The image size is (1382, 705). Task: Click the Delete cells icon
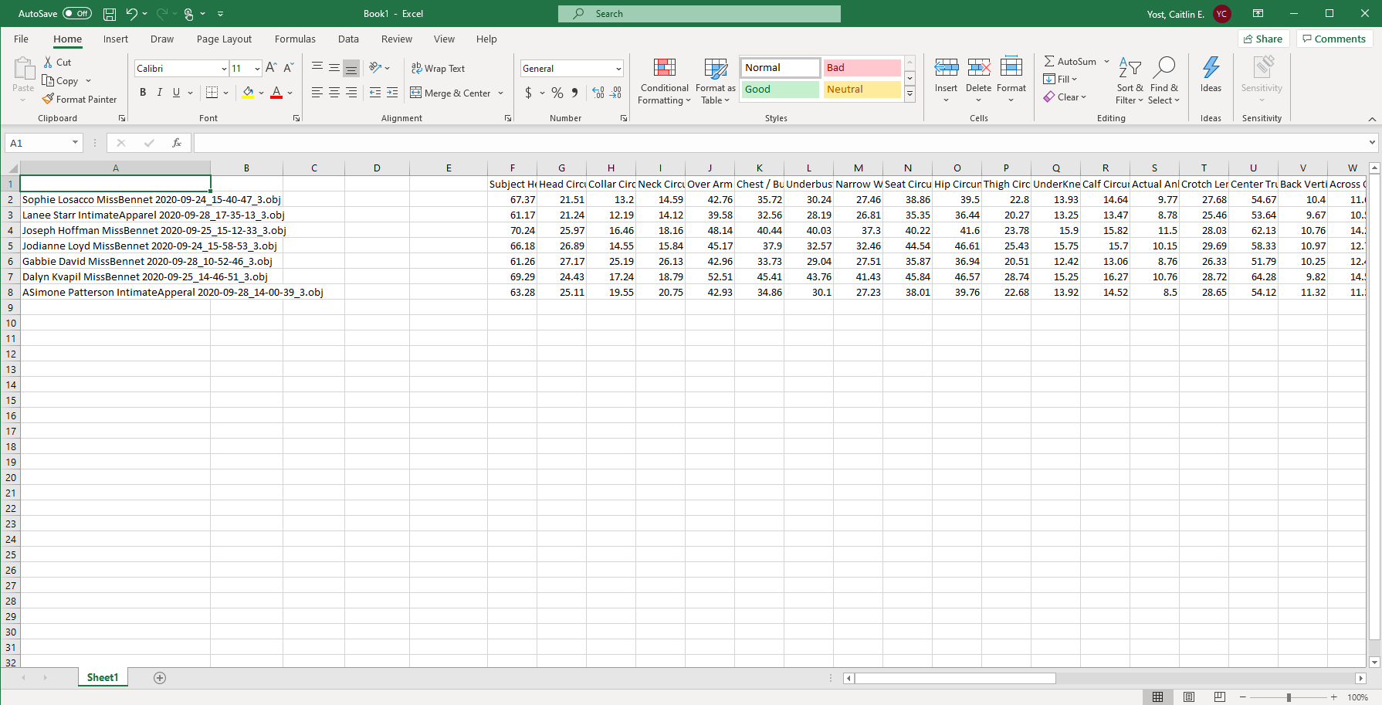pos(978,68)
